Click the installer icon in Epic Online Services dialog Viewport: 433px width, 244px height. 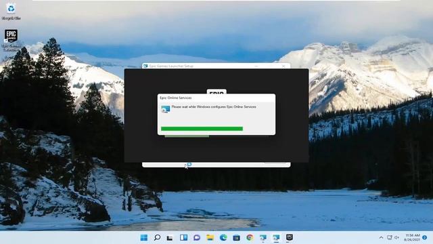pos(165,109)
